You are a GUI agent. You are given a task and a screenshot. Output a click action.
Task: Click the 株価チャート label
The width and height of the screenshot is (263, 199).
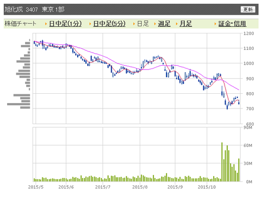tap(20, 24)
